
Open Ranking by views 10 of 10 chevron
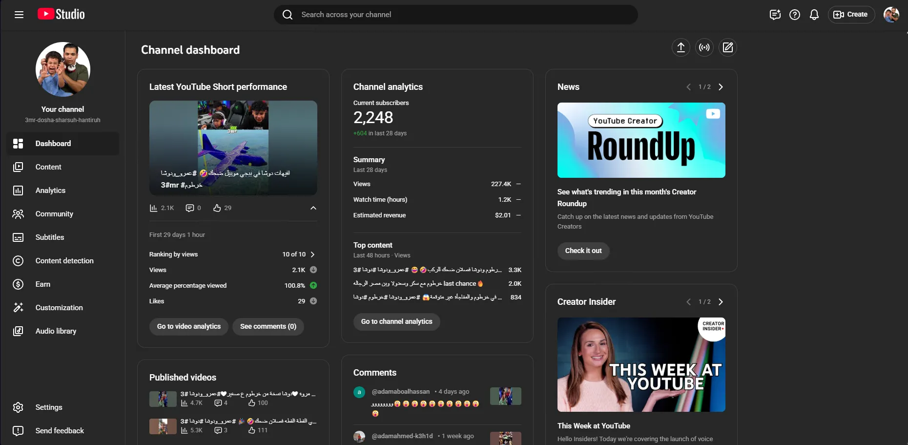[313, 254]
